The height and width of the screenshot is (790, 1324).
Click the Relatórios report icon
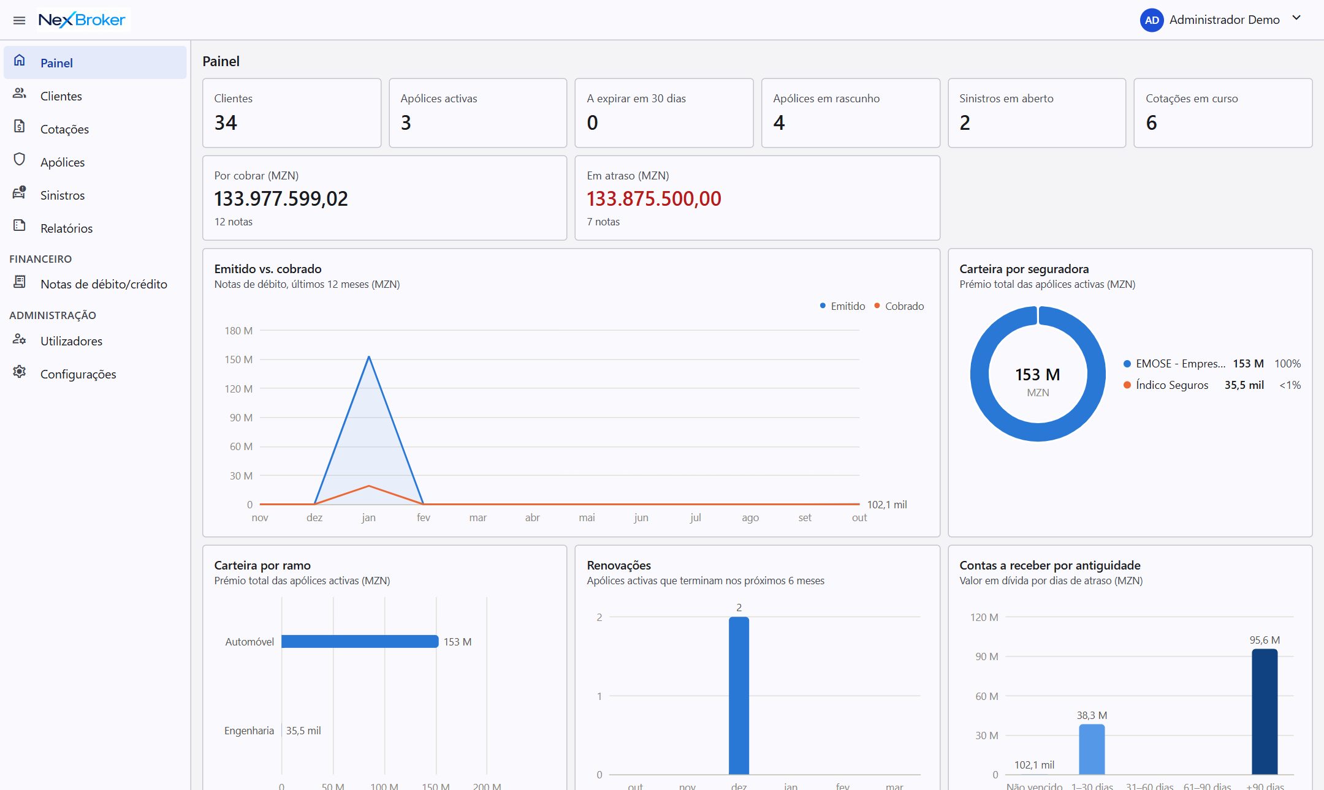tap(20, 225)
